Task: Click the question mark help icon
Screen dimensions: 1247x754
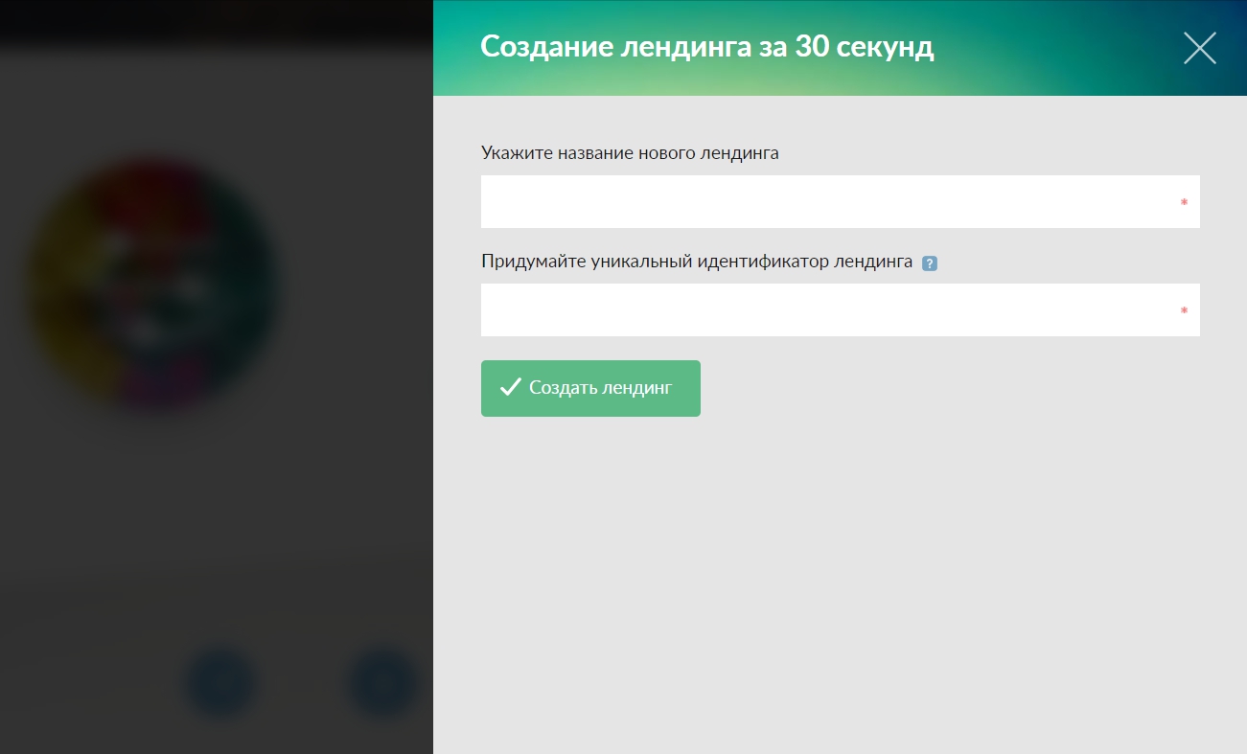Action: pos(929,263)
